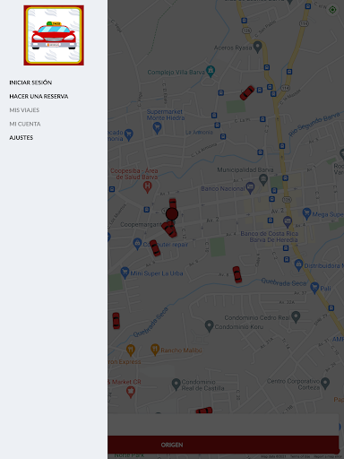The image size is (344, 459).
Task: Select the taxi near Aceros Ryasa road
Action: 247,93
